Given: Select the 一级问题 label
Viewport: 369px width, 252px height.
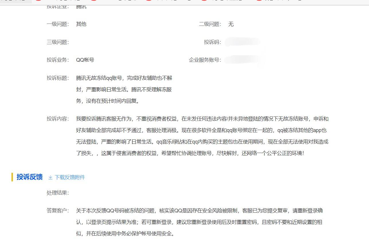Looking at the screenshot, I should pyautogui.click(x=58, y=24).
